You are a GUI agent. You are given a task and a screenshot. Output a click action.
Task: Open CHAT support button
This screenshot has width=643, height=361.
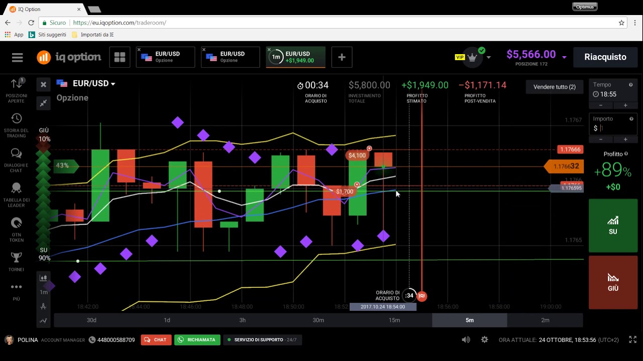pos(156,340)
